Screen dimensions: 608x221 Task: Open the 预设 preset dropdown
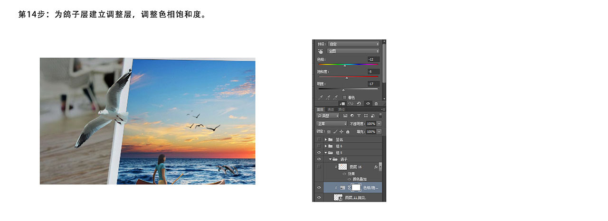click(353, 44)
